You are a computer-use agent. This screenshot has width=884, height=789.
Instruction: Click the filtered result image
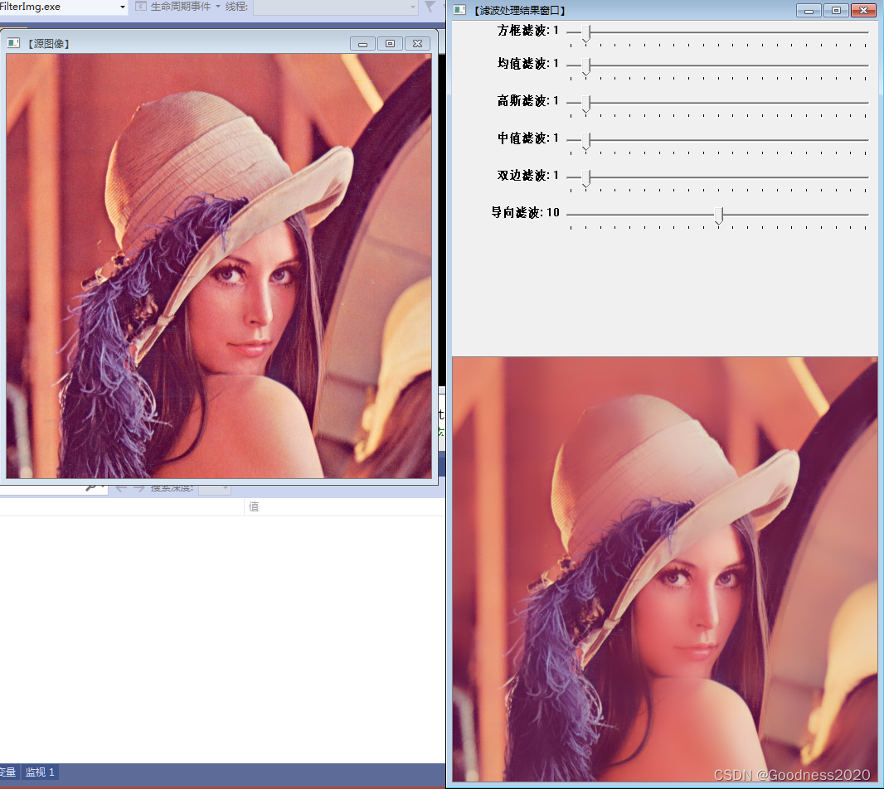(665, 569)
